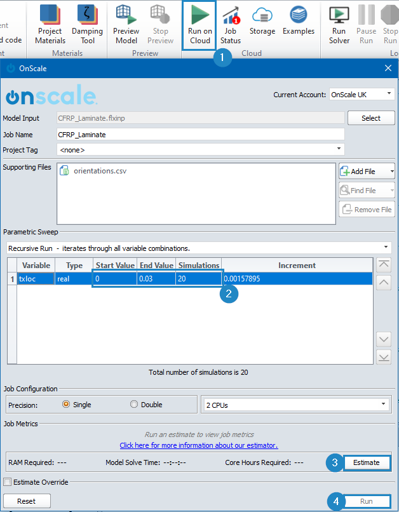Select Single precision
Image resolution: width=399 pixels, height=512 pixels.
click(x=66, y=404)
